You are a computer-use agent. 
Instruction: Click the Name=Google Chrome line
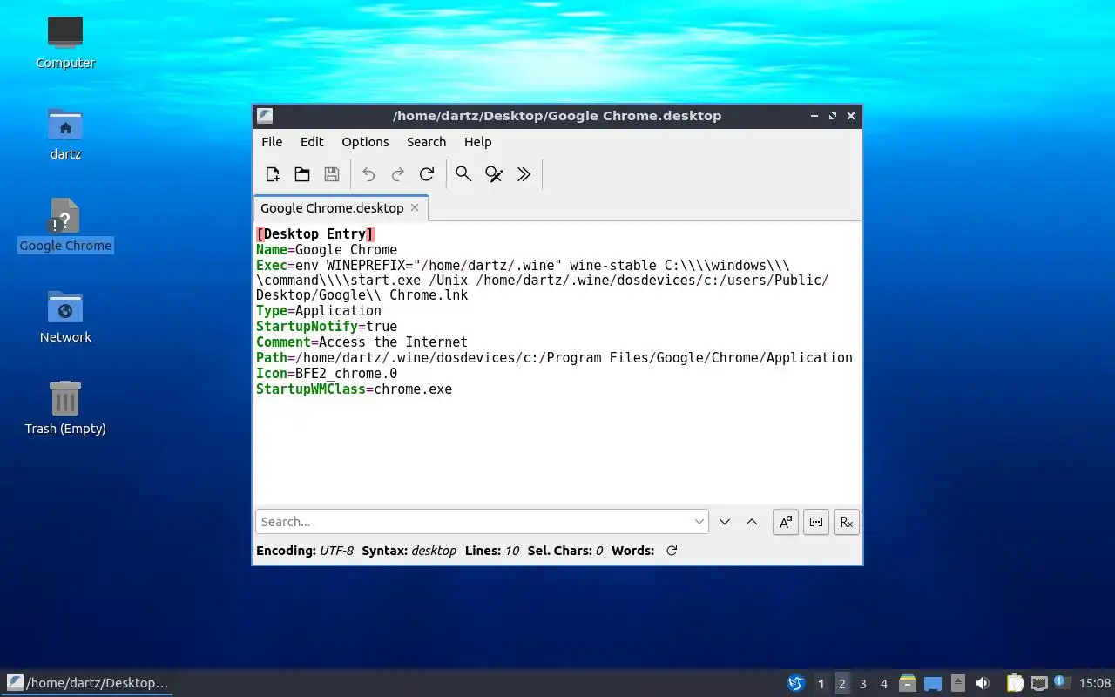pyautogui.click(x=327, y=249)
